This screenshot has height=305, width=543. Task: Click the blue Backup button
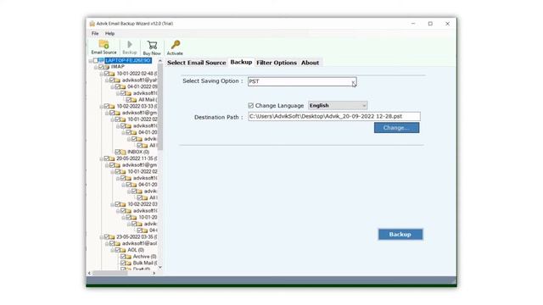400,234
